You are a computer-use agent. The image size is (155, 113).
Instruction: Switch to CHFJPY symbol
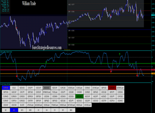click(x=22, y=92)
